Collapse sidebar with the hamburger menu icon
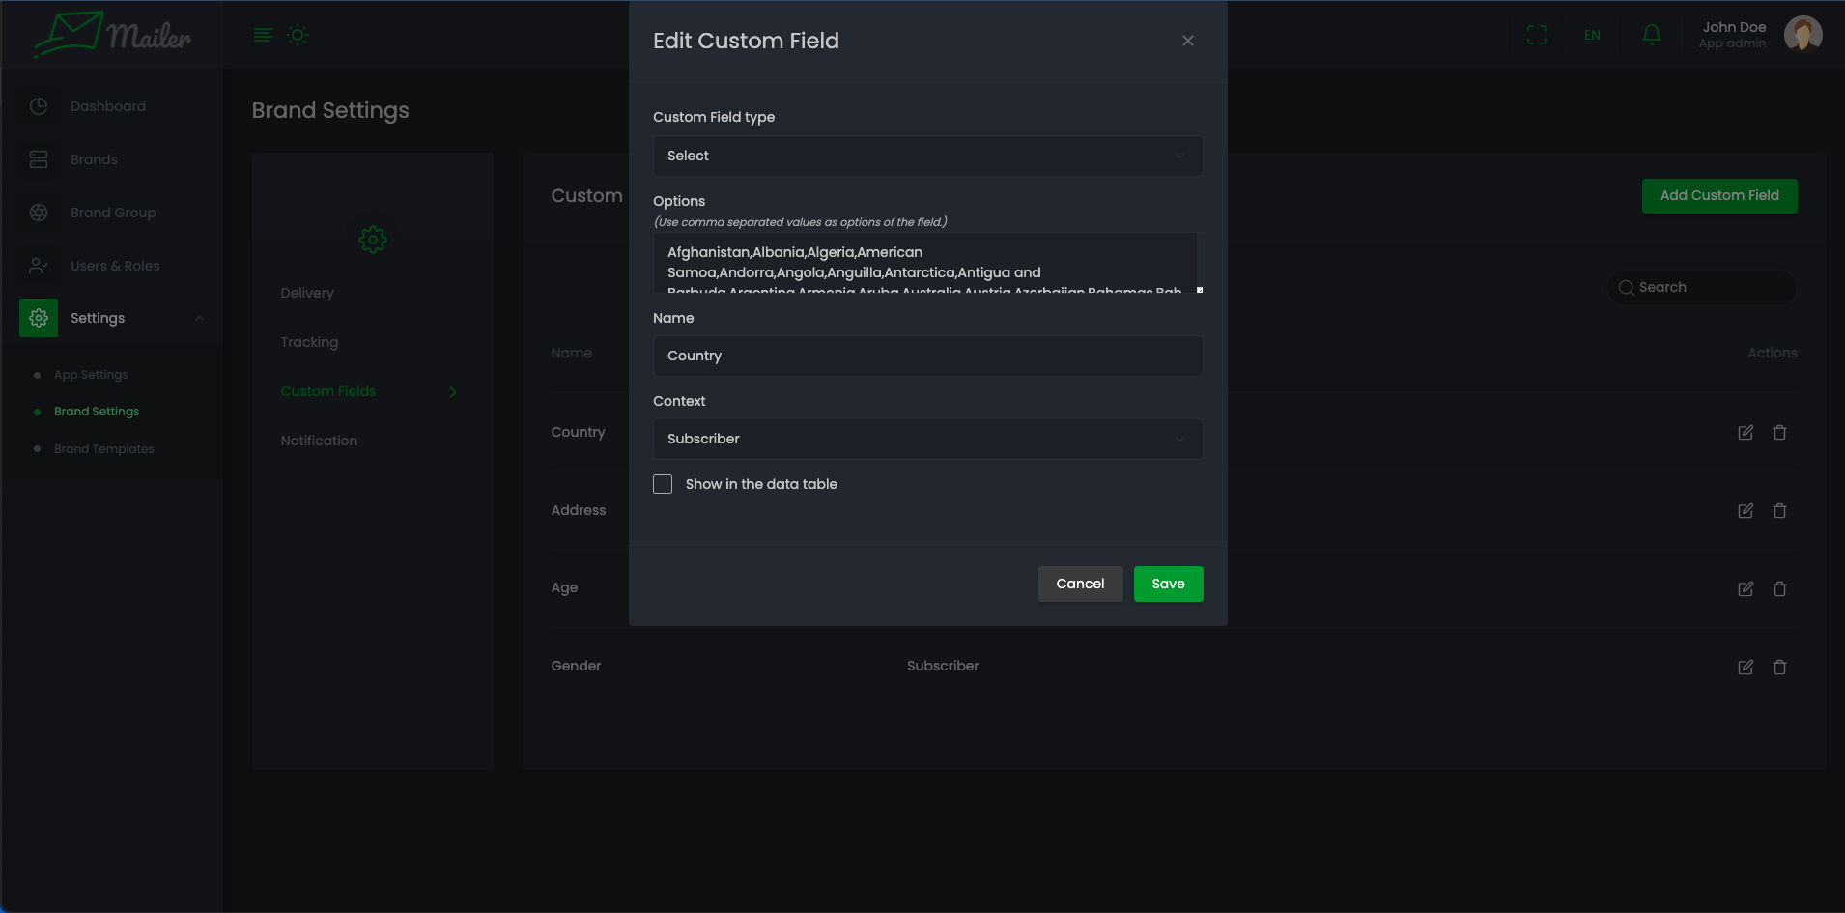 point(263,35)
